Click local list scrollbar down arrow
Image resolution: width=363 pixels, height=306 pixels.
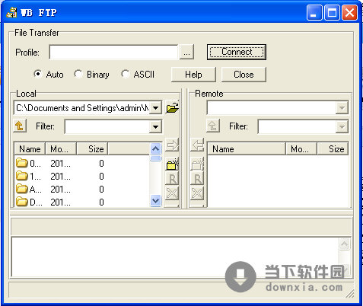(x=155, y=201)
